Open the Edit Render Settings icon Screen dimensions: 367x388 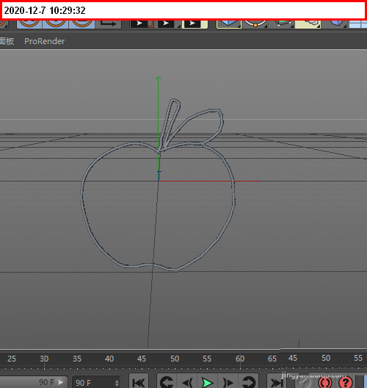click(x=195, y=24)
